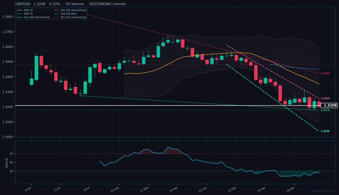
Task: Click the 1.3400 price axis tick
Action: 7,77
